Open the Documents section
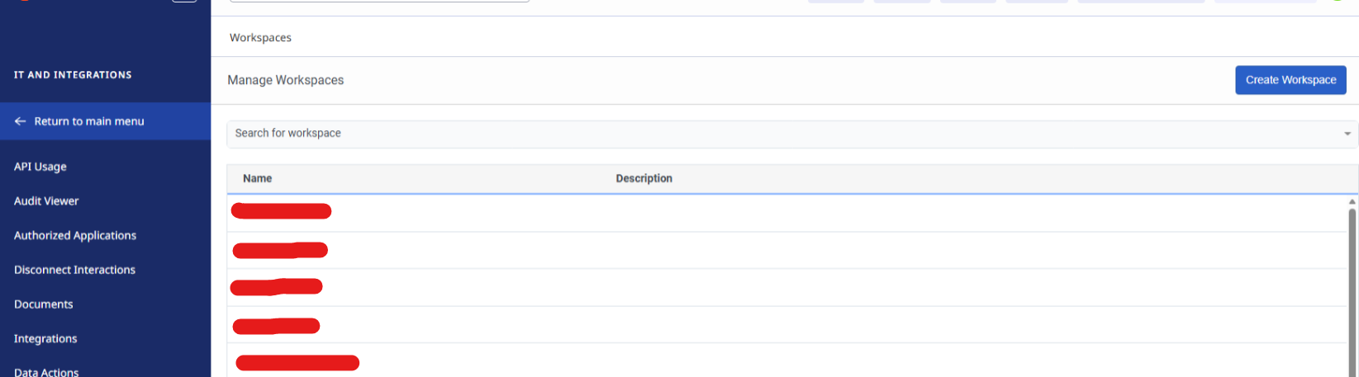The width and height of the screenshot is (1359, 377). coord(44,304)
